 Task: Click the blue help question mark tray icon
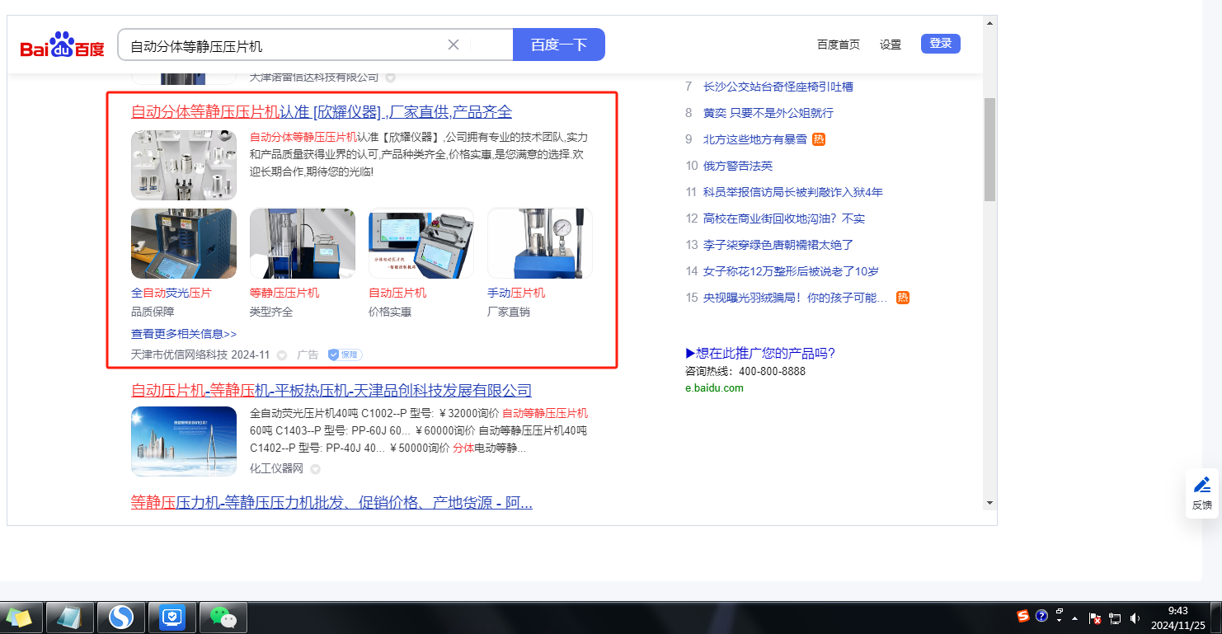1042,616
